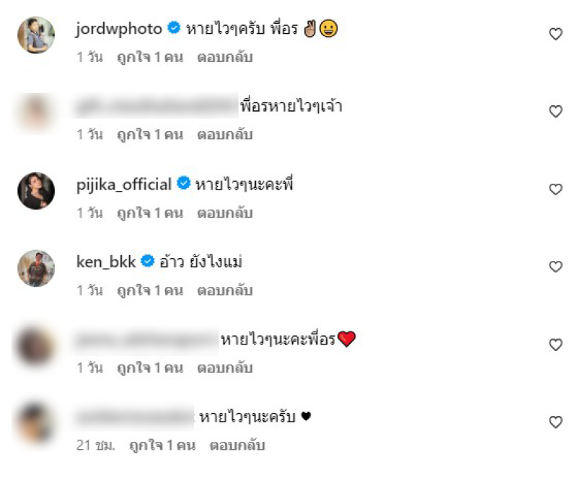Reply (ตอบกลับ) to the 21 ชม. comment
Image resolution: width=577 pixels, height=480 pixels.
237,445
